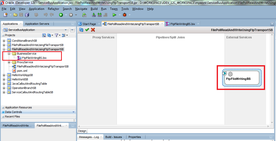Click the green Back navigation arrow
276x141 pixels.
pos(61,15)
